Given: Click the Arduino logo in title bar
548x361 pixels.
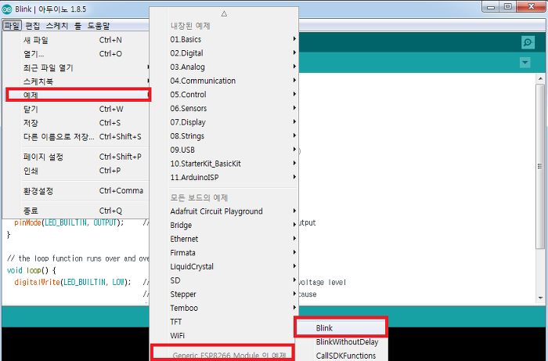Looking at the screenshot, I should (x=7, y=9).
